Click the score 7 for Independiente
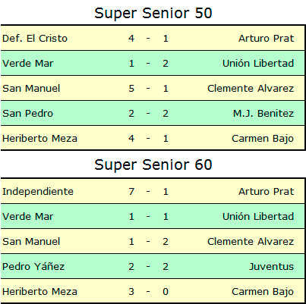The width and height of the screenshot is (306, 304). coord(131,192)
